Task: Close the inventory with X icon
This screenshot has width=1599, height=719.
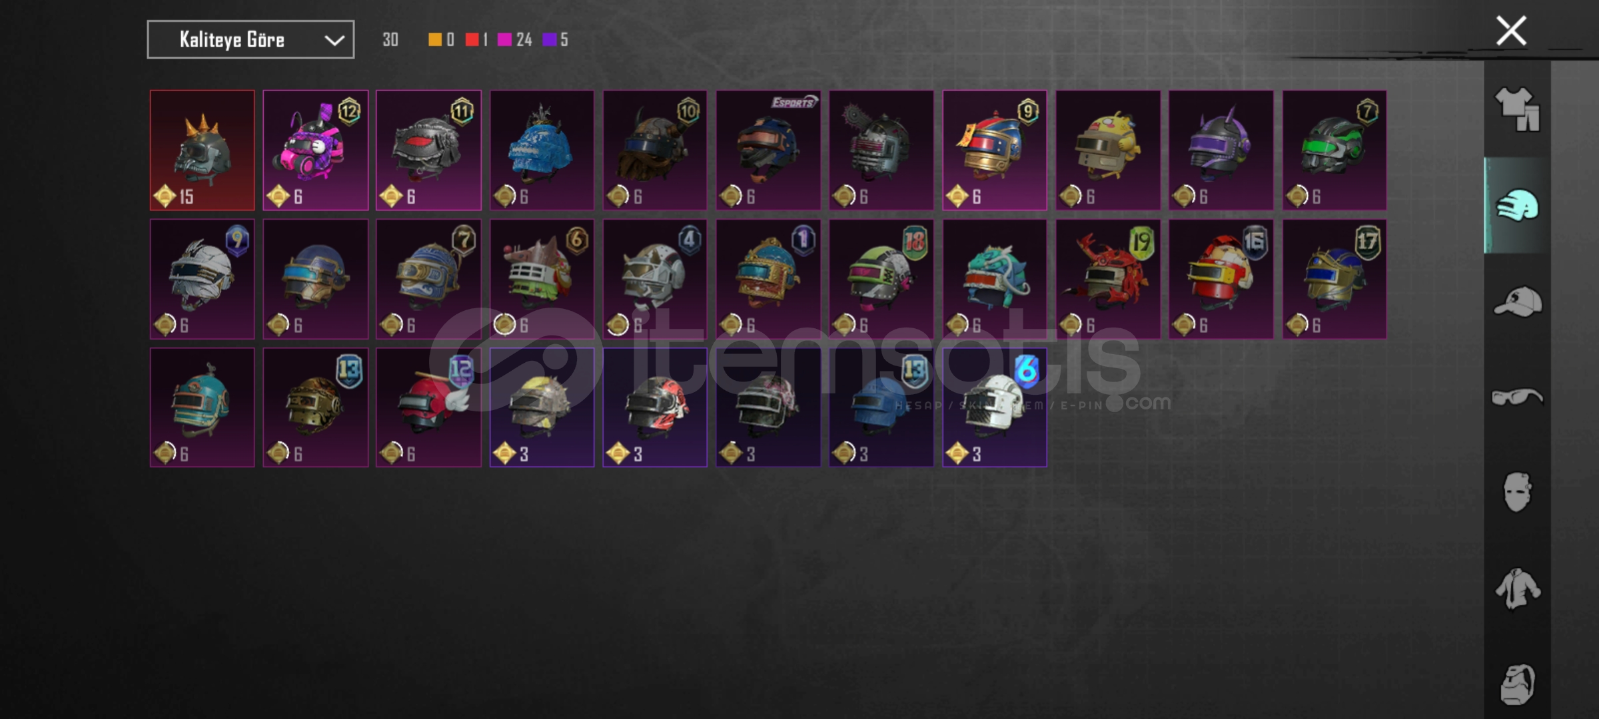Action: click(1510, 31)
